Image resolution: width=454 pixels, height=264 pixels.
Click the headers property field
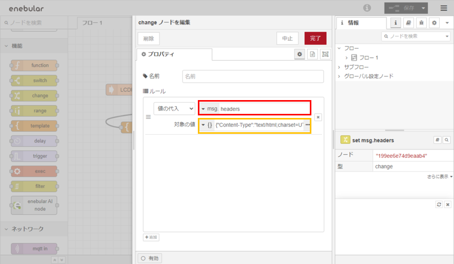(x=264, y=109)
